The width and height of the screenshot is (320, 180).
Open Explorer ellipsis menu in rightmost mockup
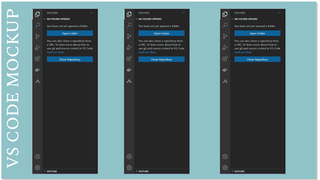click(x=279, y=13)
